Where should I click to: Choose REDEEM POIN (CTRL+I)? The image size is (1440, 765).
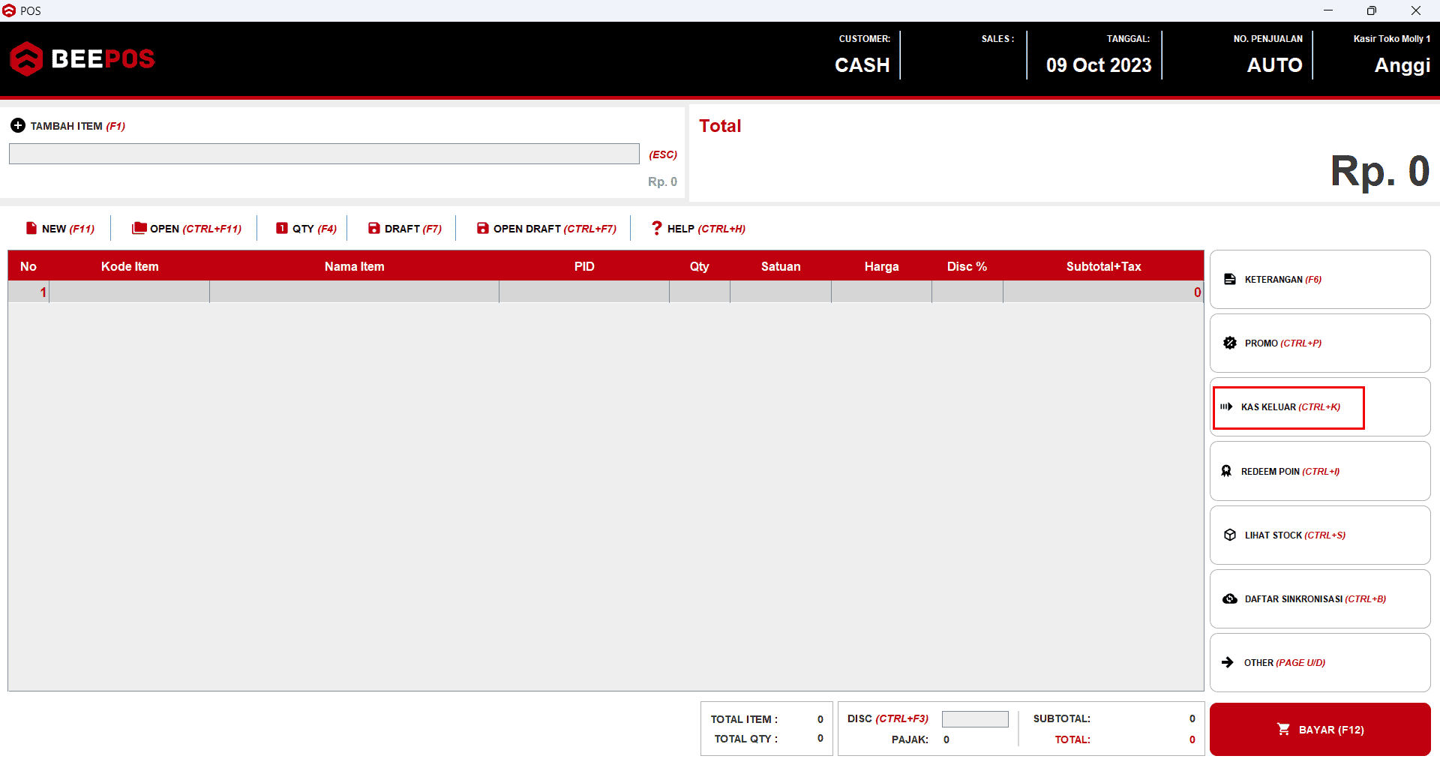click(1320, 471)
